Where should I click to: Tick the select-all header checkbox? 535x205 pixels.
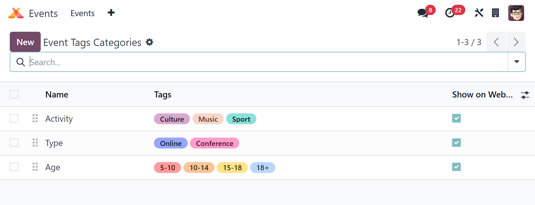(x=14, y=94)
